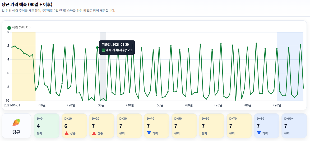Click the red up-triangle in the D+10 tile
310x141 pixels.
[67, 133]
